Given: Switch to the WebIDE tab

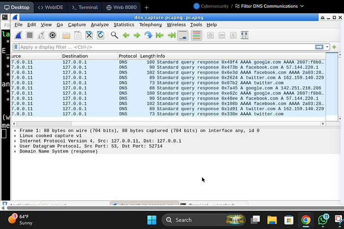Looking at the screenshot, I should 51,7.
